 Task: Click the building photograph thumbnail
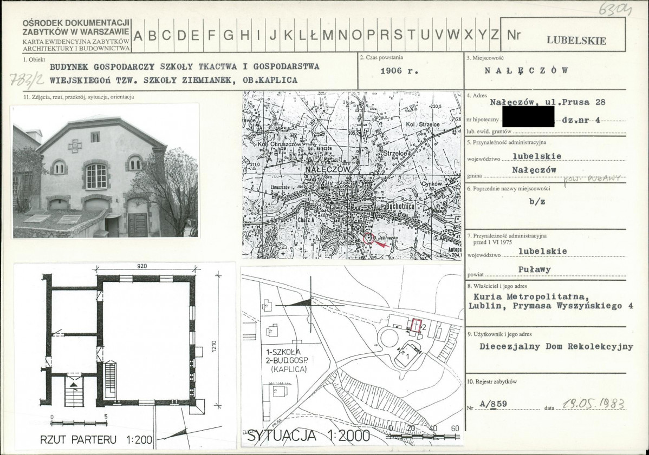coord(106,170)
